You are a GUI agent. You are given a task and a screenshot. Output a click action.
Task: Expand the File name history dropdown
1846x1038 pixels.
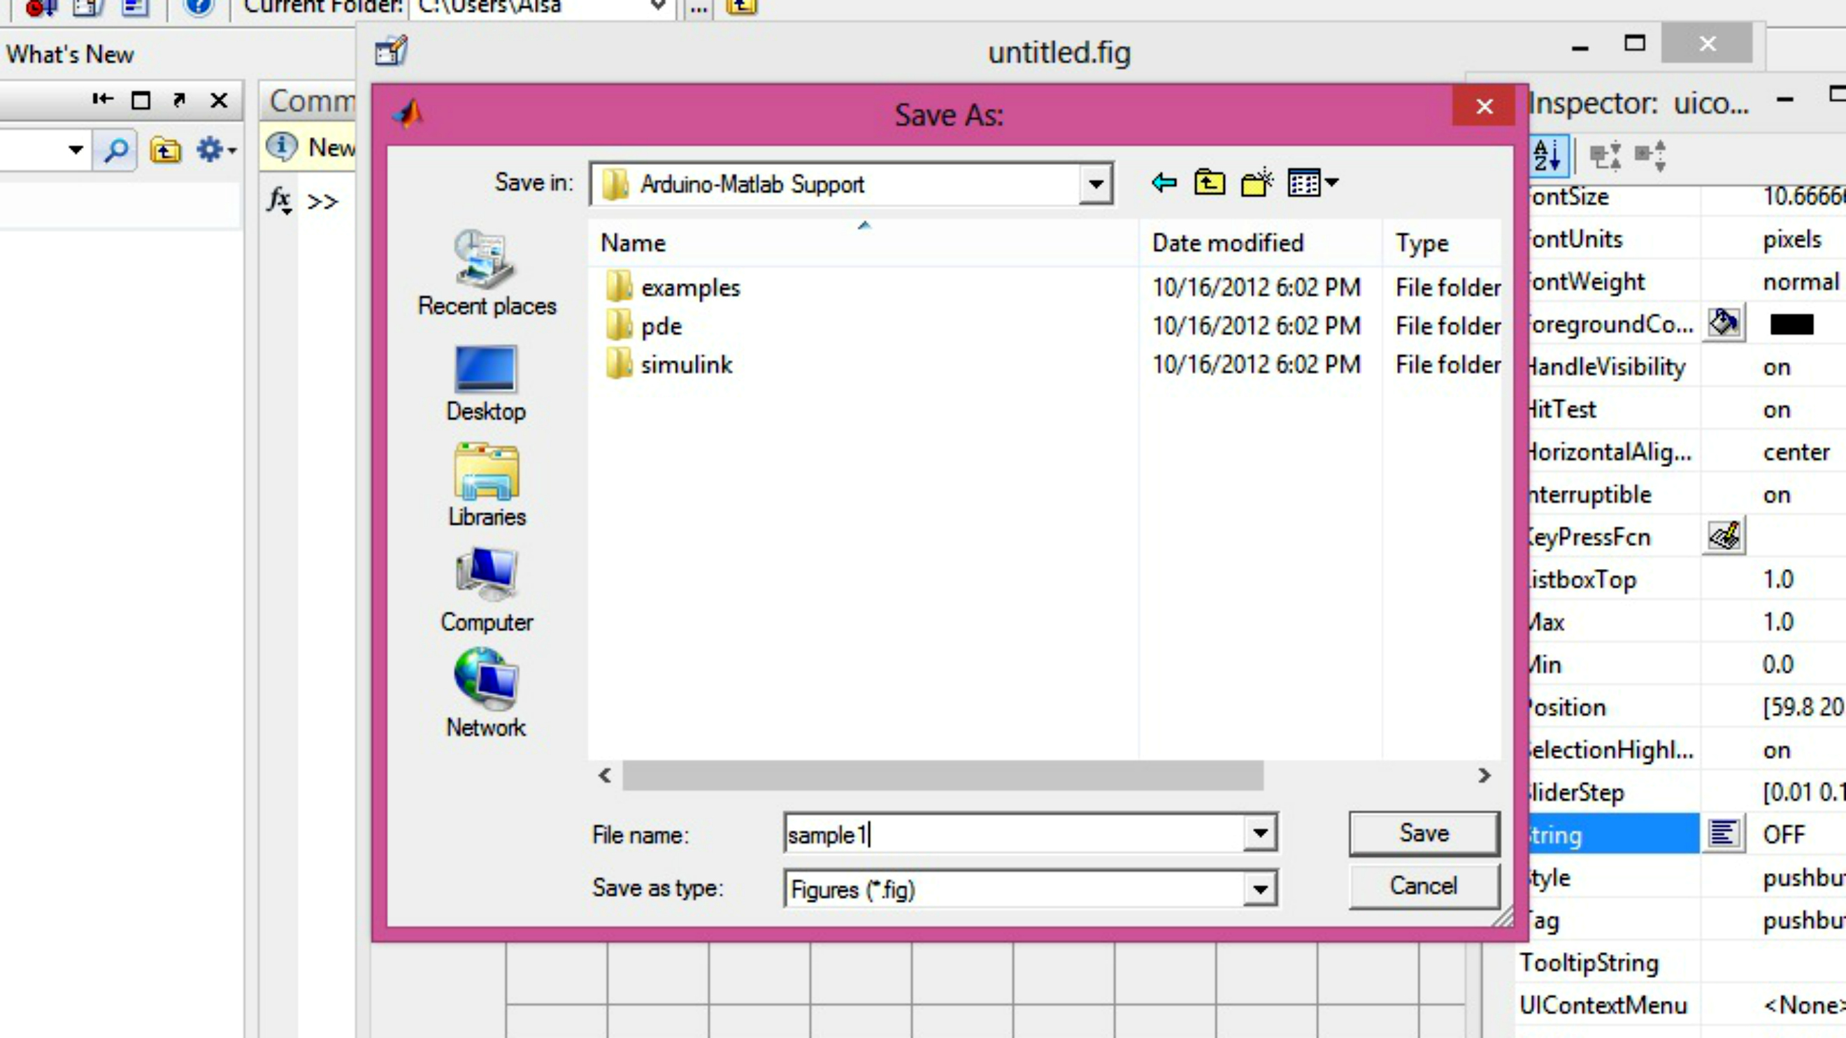coord(1259,833)
